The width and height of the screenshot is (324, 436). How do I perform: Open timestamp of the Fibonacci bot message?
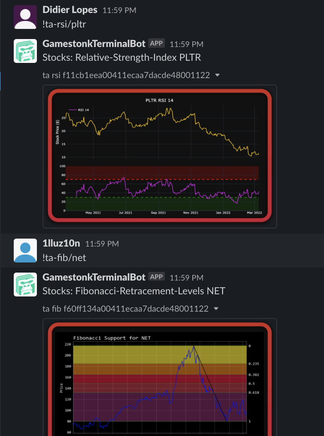[187, 278]
